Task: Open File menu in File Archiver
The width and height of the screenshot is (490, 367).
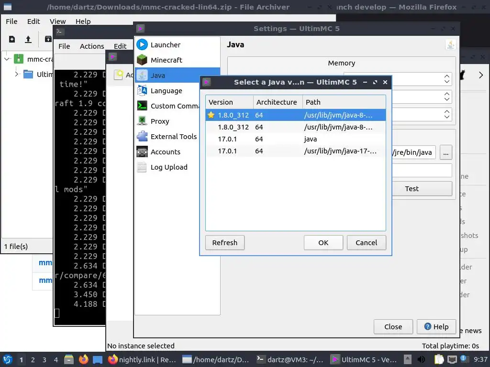Action: pyautogui.click(x=11, y=21)
